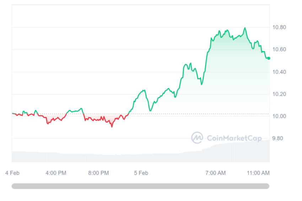Viewport: 302px width, 201px height.
Task: Click the 10.80 price axis label
Action: point(279,27)
